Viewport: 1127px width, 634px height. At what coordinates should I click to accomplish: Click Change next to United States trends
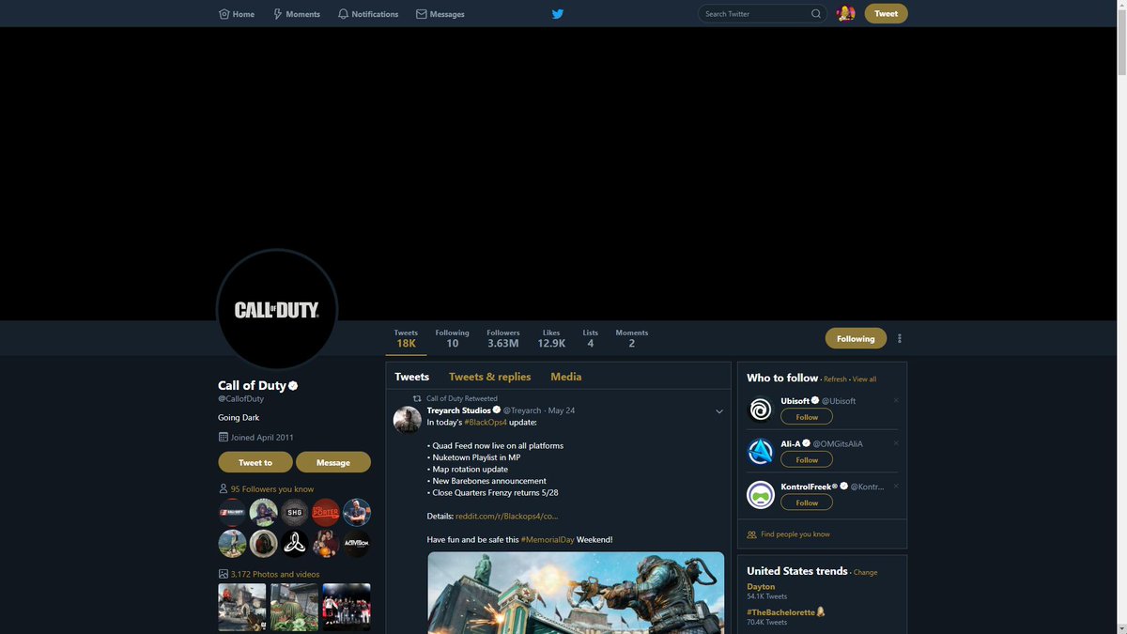pos(866,572)
